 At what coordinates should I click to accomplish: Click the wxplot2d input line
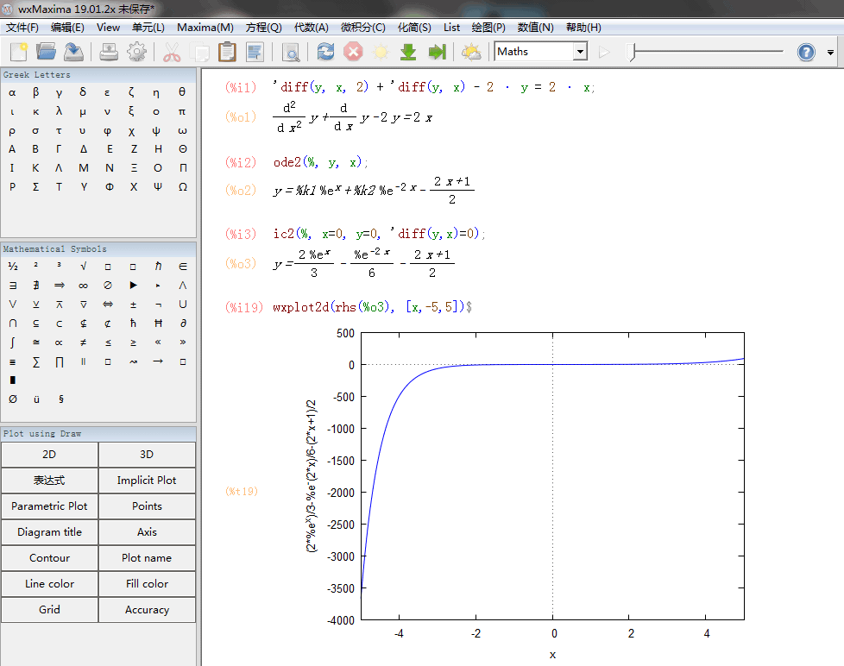click(373, 307)
